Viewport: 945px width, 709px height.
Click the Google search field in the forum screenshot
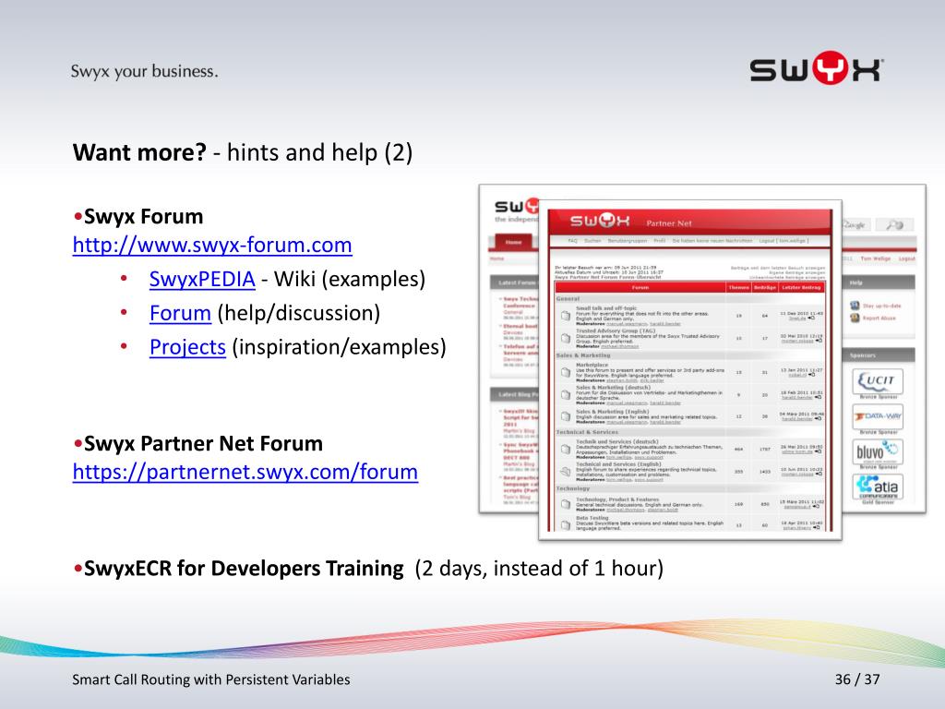[x=856, y=225]
